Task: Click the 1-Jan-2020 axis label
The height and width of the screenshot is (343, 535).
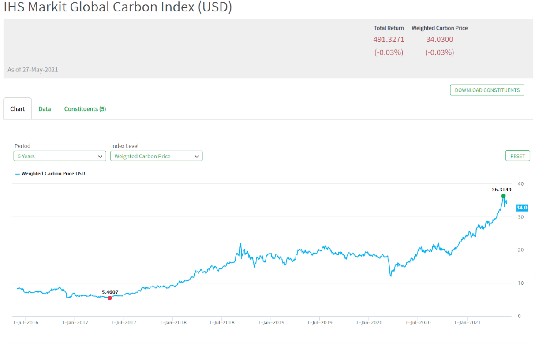Action: tap(369, 322)
